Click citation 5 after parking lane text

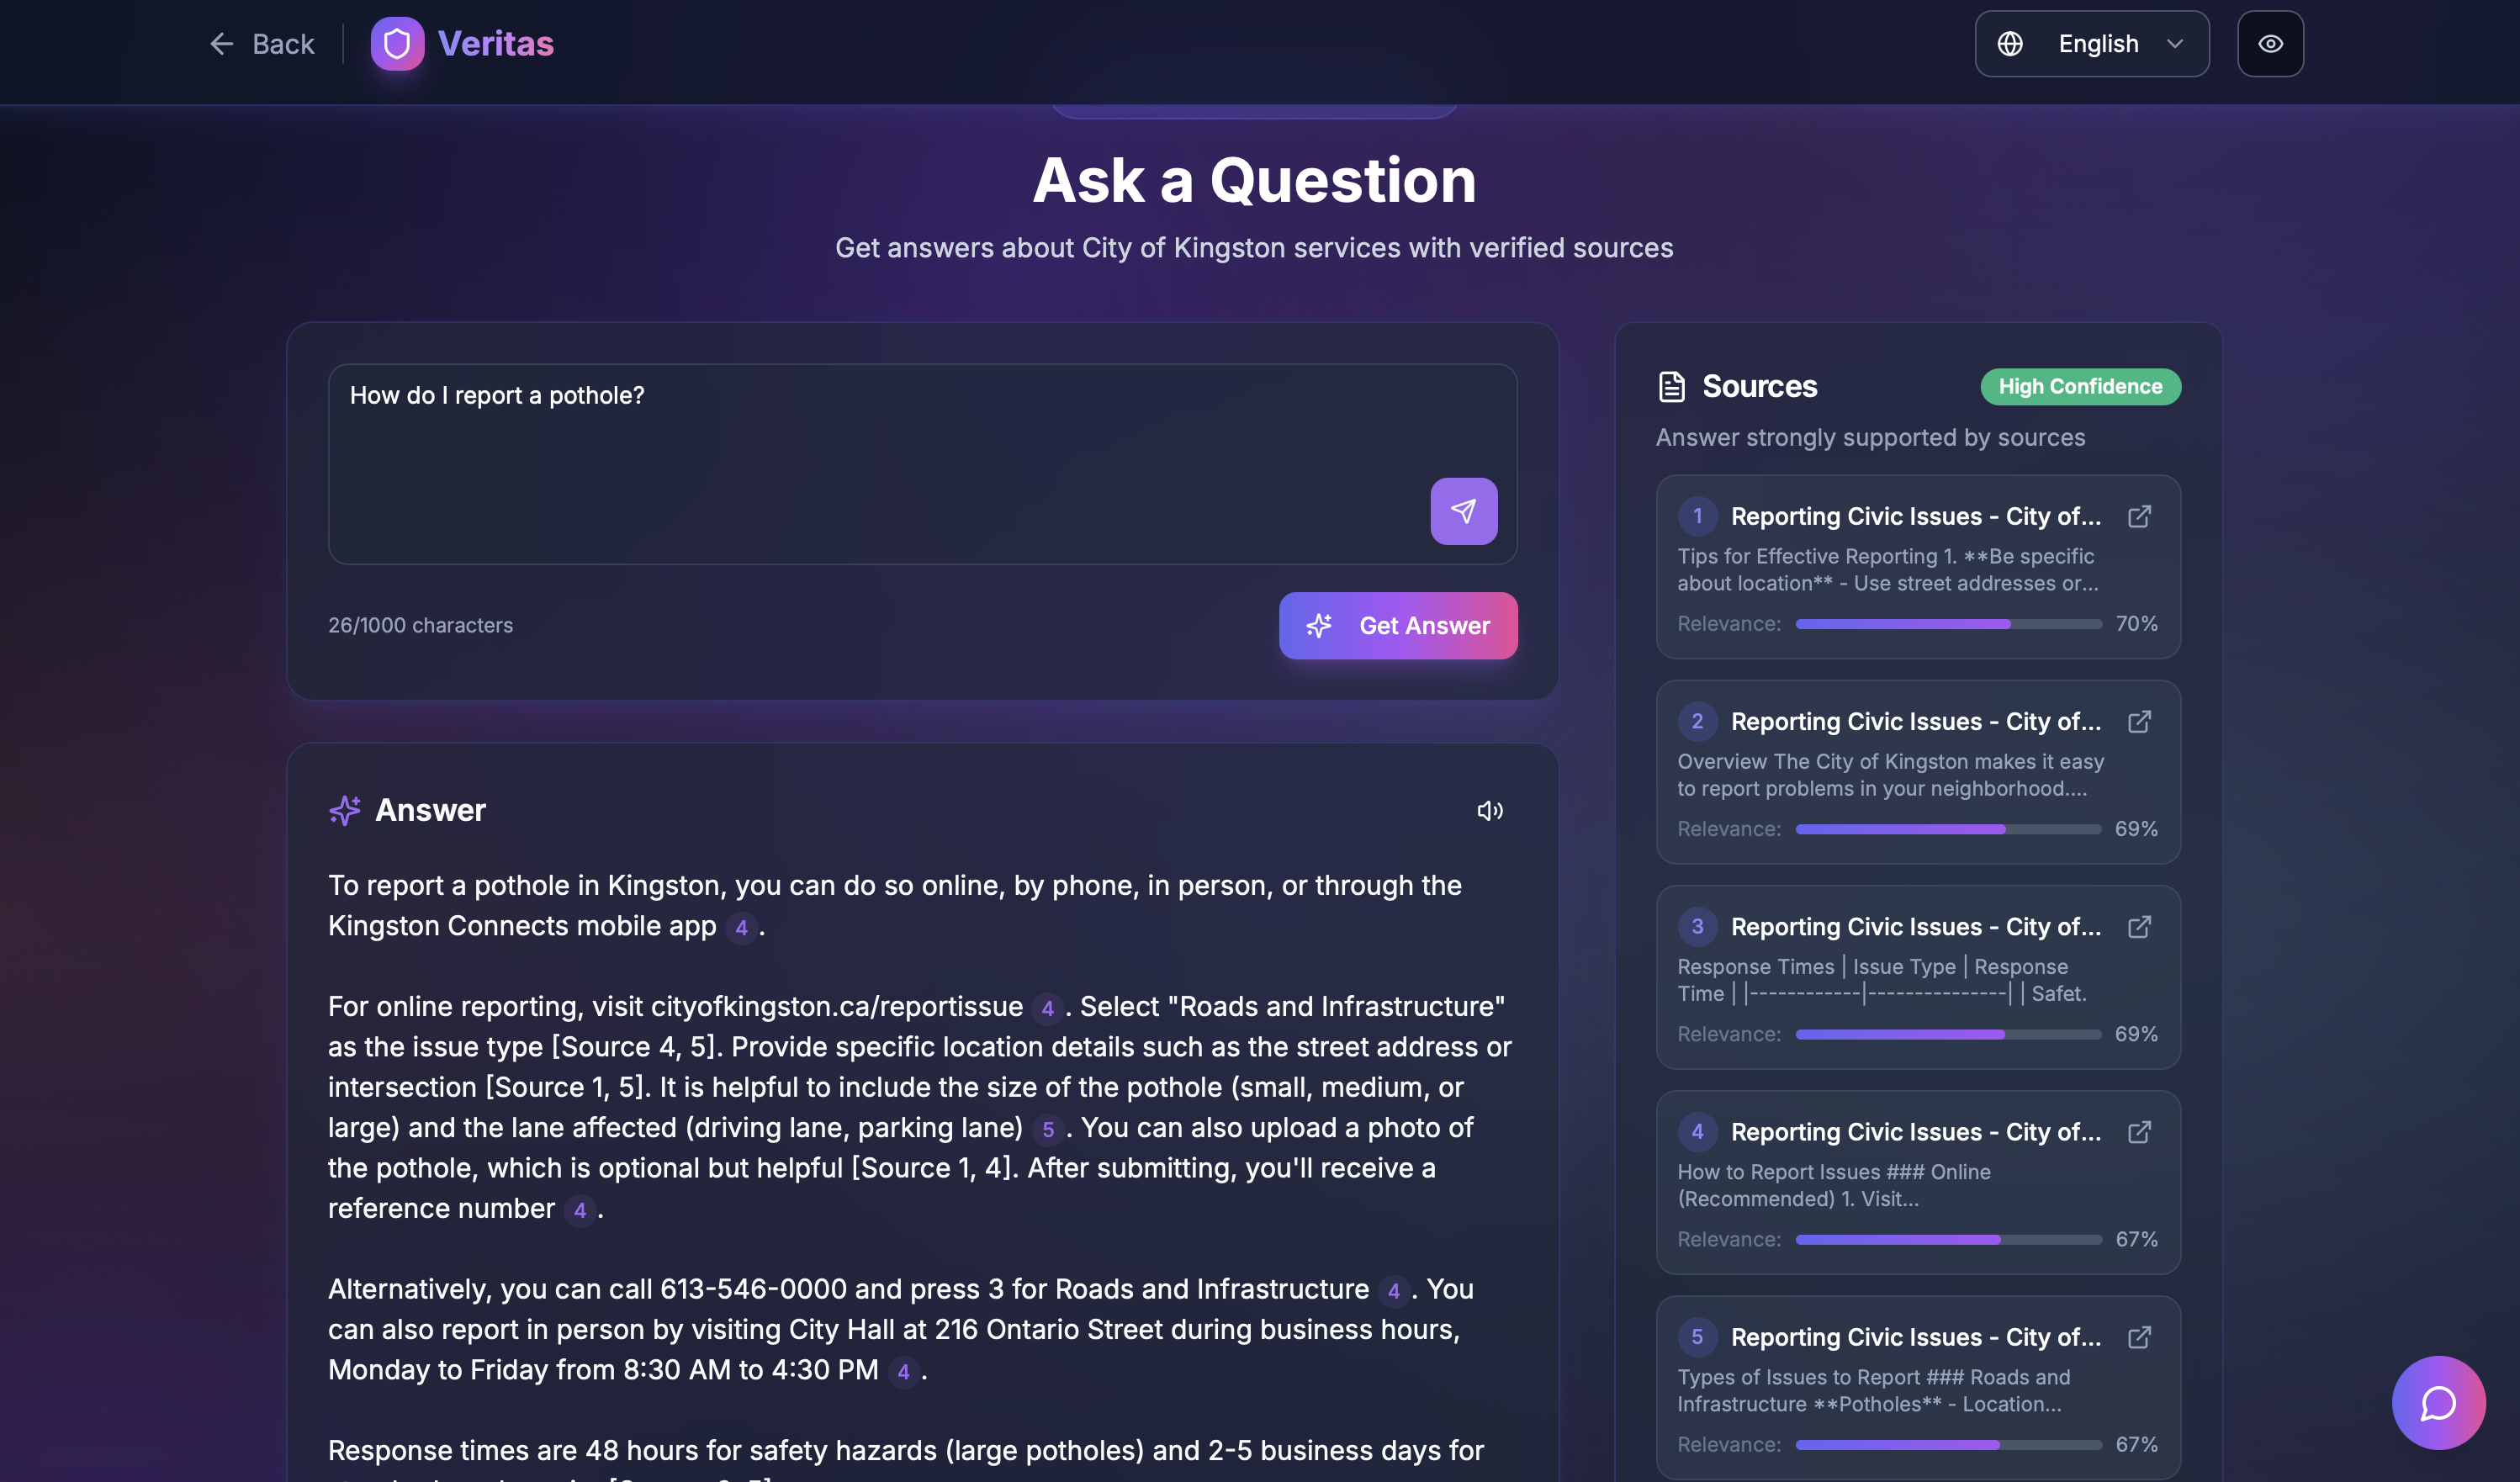point(1048,1129)
